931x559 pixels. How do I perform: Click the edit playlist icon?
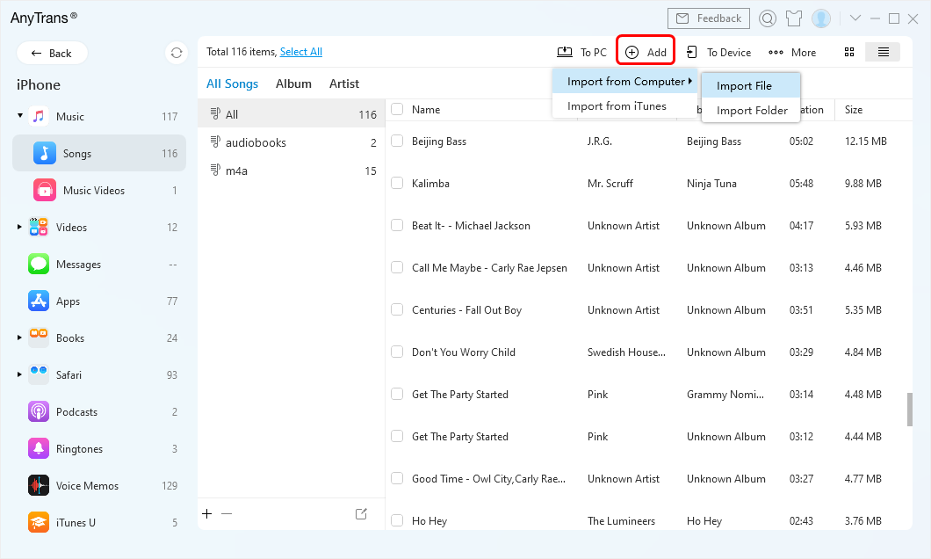point(361,514)
